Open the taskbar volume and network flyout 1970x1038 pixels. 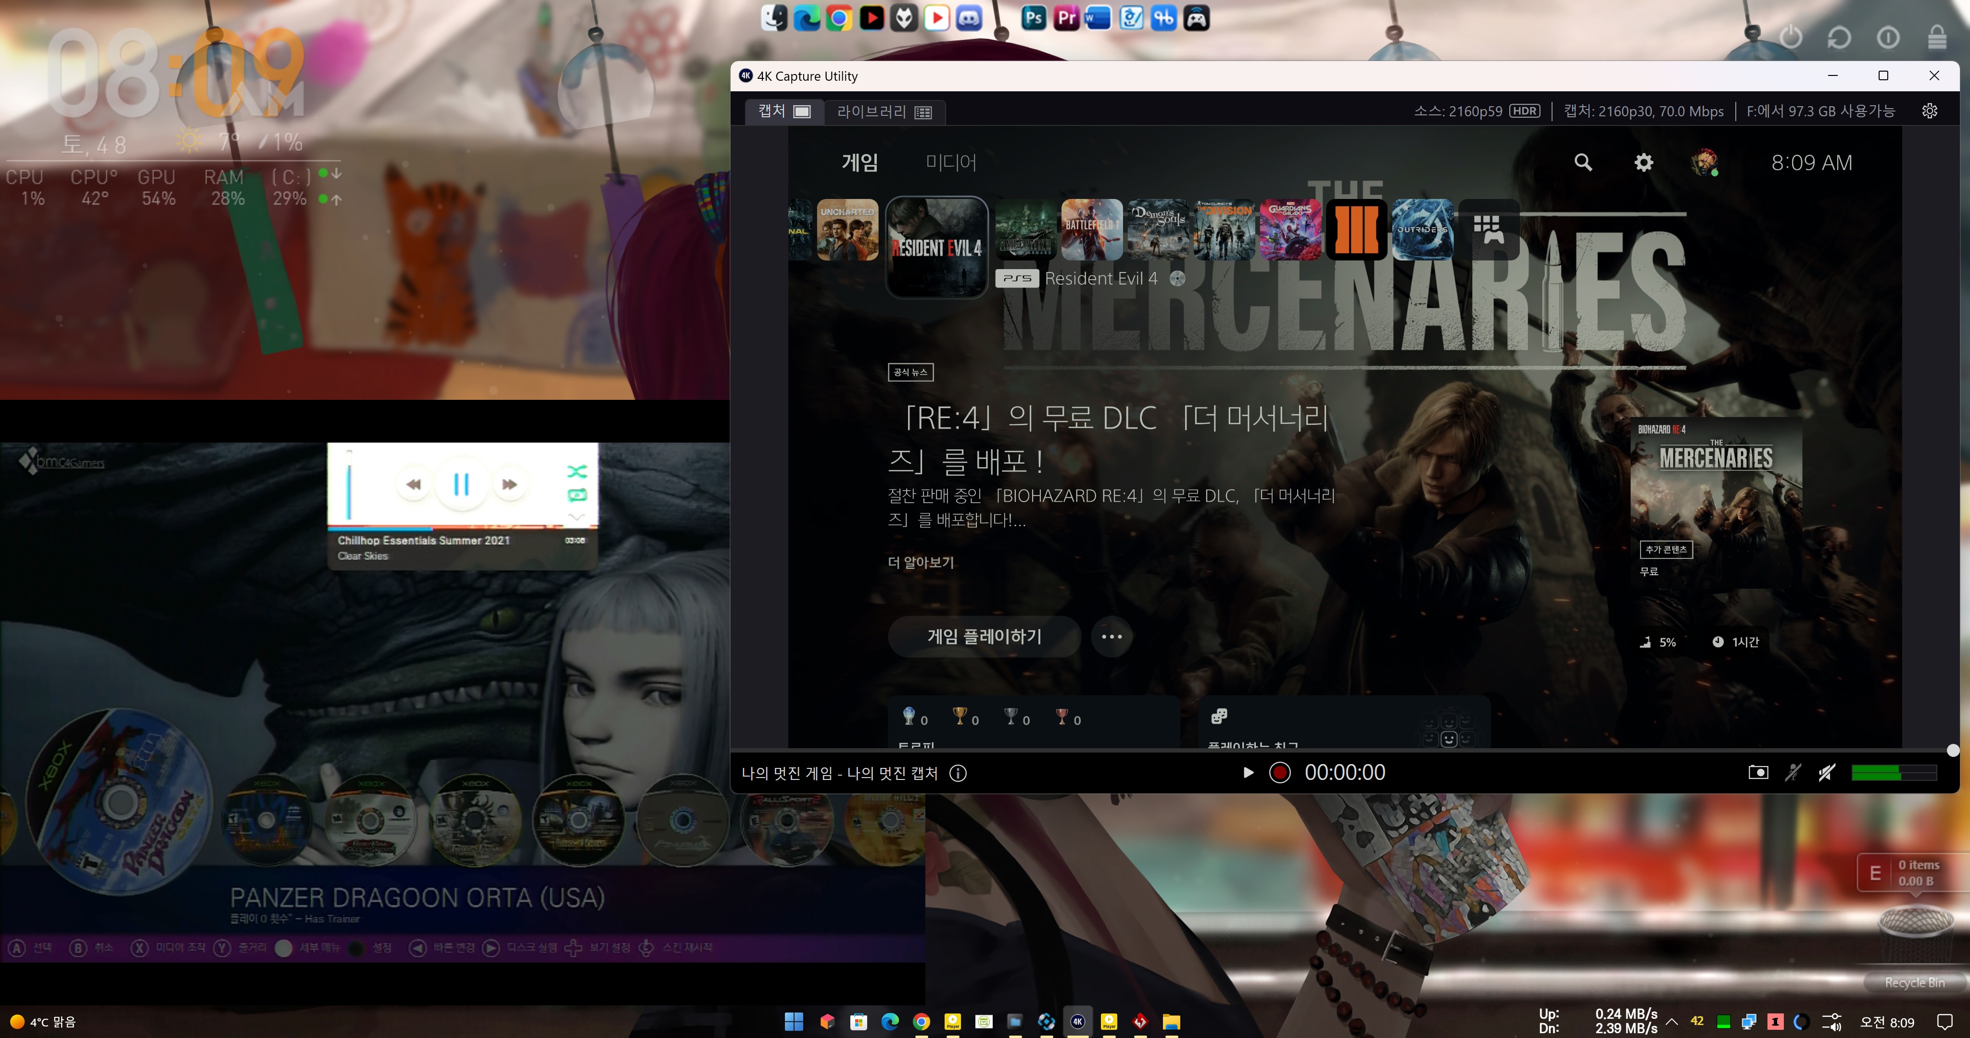pyautogui.click(x=1832, y=1021)
